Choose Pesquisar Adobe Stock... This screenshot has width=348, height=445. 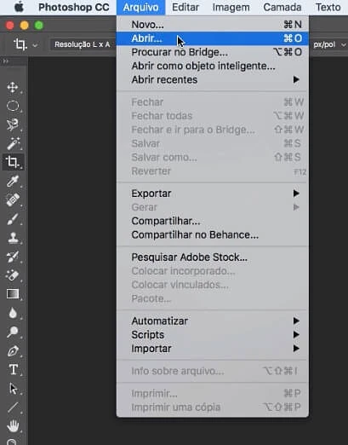click(x=213, y=257)
